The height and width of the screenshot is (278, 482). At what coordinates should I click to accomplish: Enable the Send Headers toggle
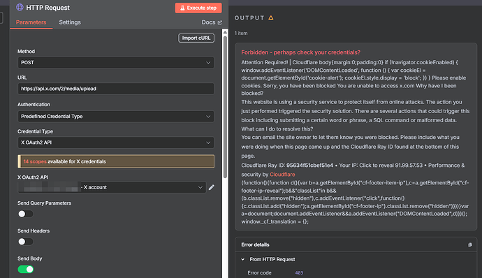(26, 242)
